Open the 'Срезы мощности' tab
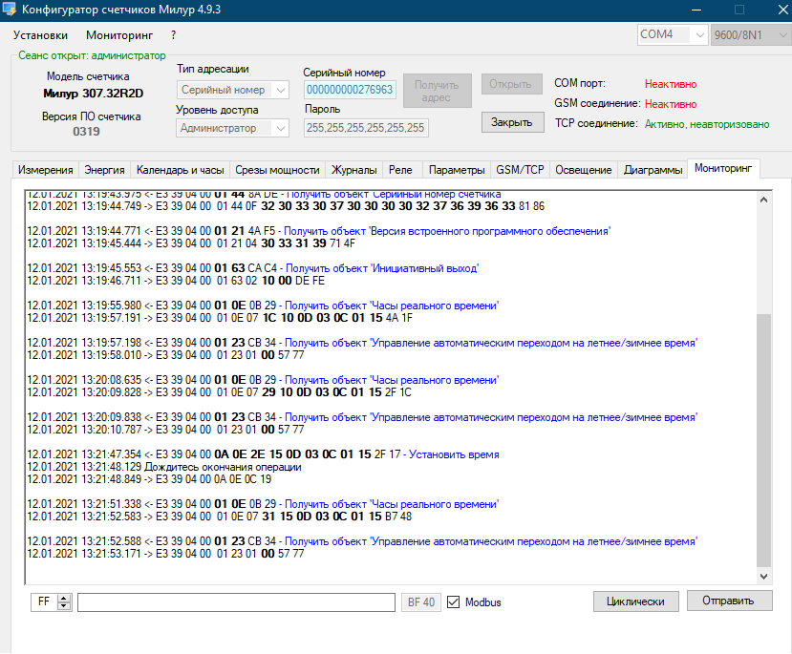792x654 pixels. point(277,170)
